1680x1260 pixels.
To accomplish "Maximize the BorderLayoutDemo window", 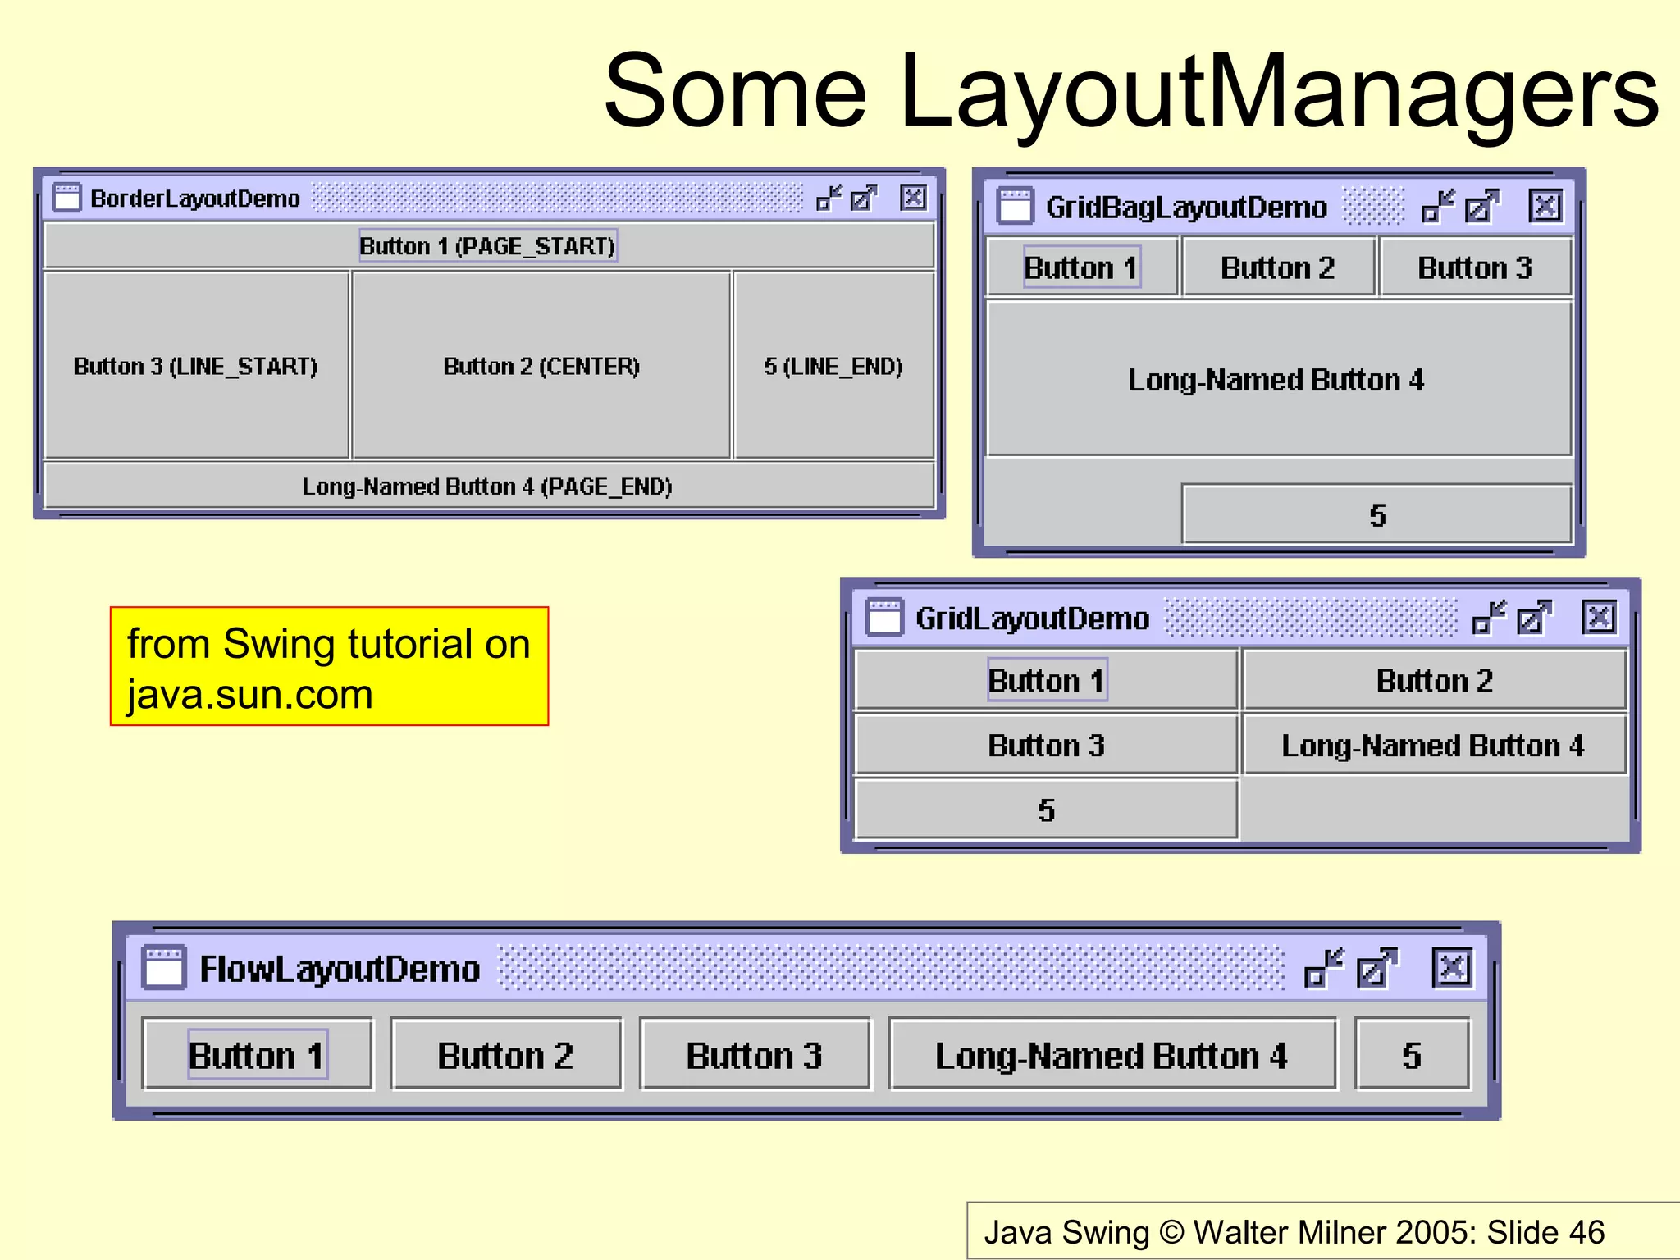I will coord(863,198).
